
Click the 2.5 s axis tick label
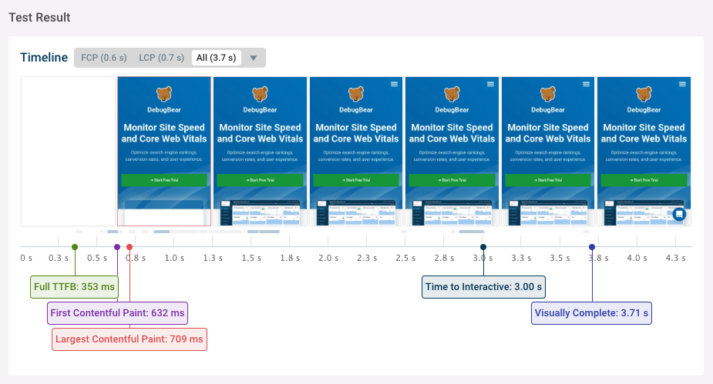[405, 258]
